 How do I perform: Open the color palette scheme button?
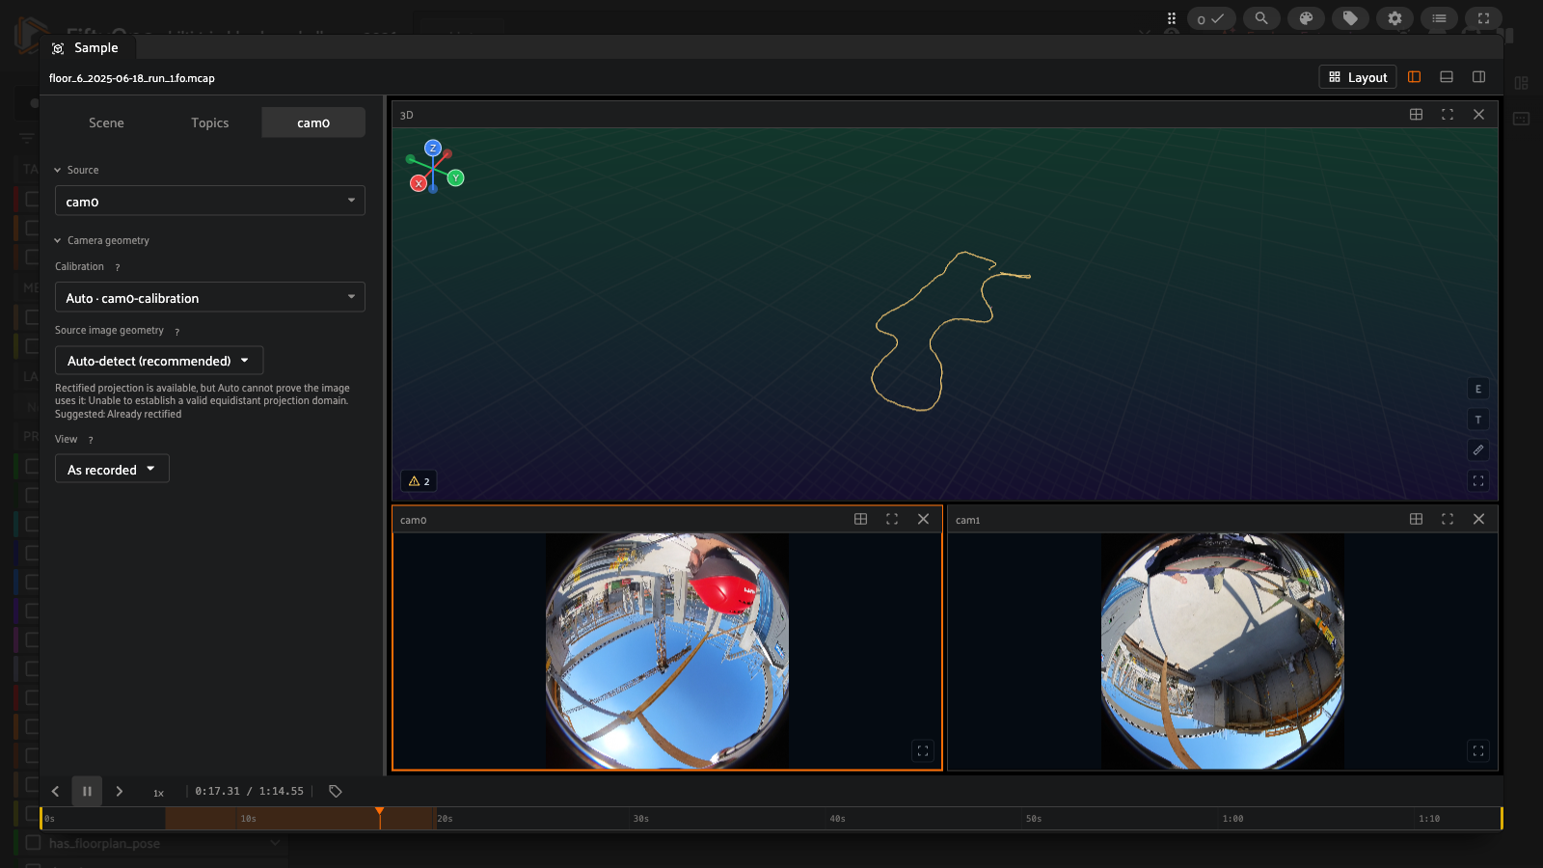click(x=1306, y=18)
